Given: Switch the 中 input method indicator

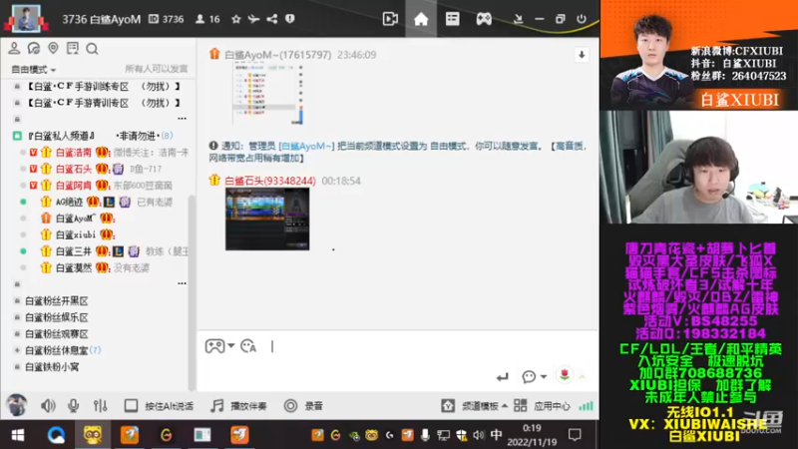Looking at the screenshot, I should point(496,435).
